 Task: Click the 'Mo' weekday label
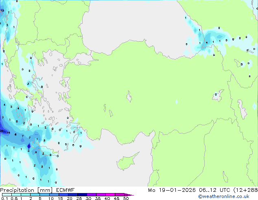[x=151, y=190]
